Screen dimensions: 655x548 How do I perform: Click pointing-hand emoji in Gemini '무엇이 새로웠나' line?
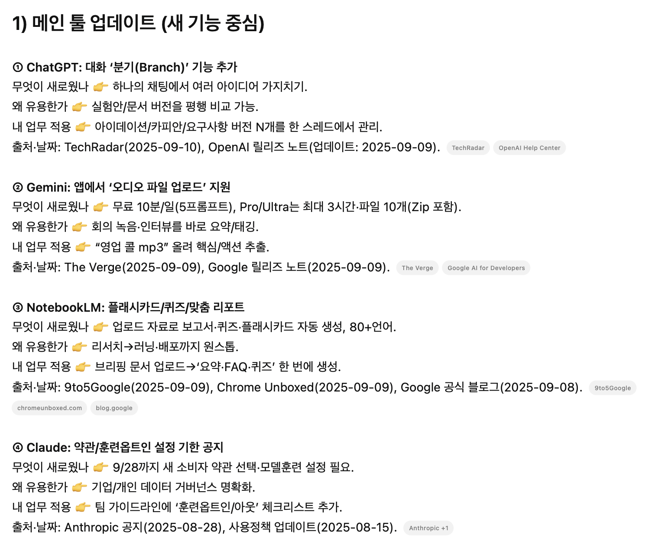[101, 207]
